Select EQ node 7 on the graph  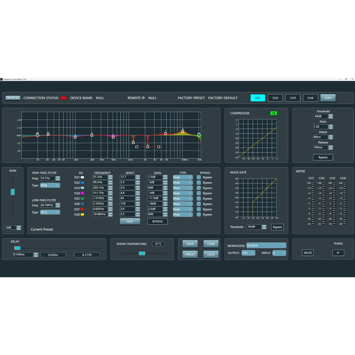(x=165, y=133)
